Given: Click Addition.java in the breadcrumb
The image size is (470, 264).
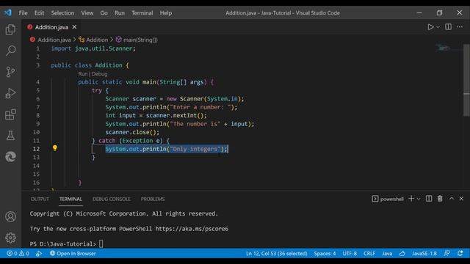Looking at the screenshot, I should (54, 40).
